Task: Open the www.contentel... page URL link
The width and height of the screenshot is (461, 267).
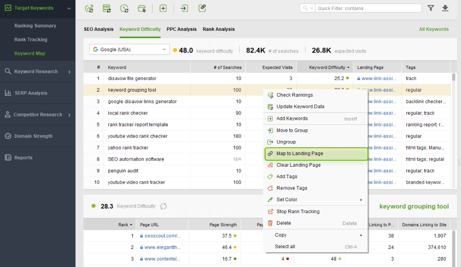Action: (x=162, y=259)
